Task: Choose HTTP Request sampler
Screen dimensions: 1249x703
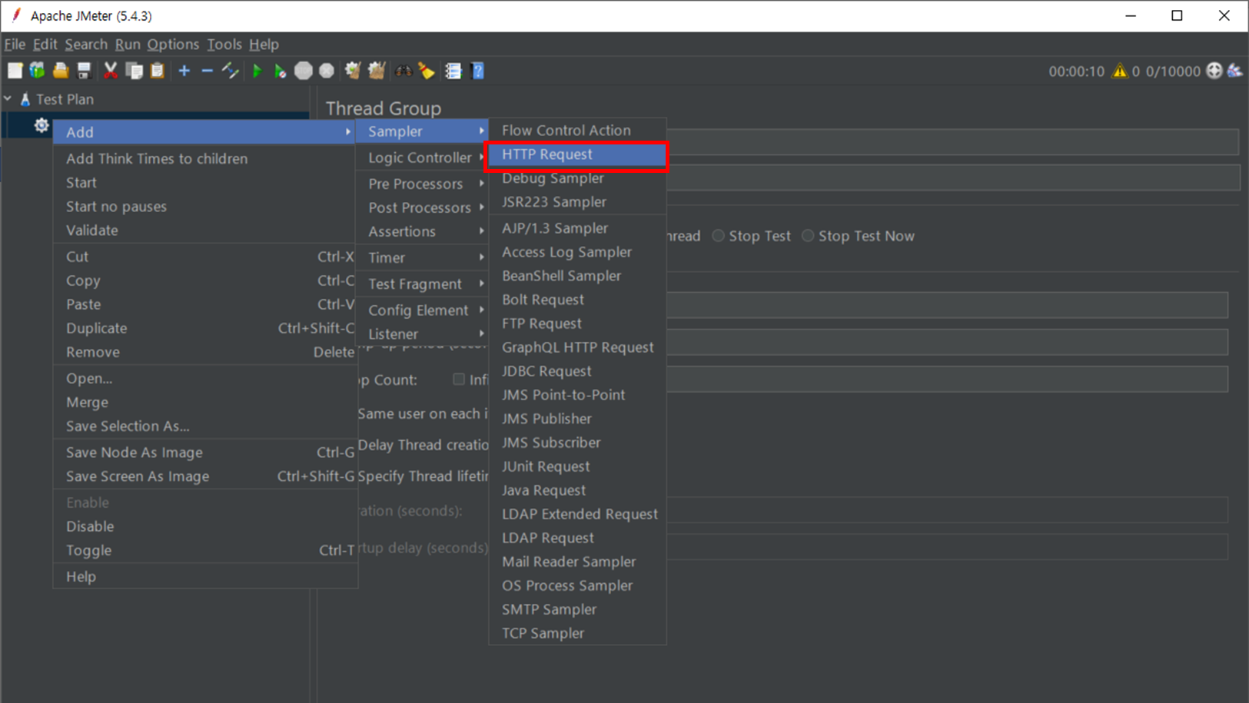Action: [x=577, y=154]
